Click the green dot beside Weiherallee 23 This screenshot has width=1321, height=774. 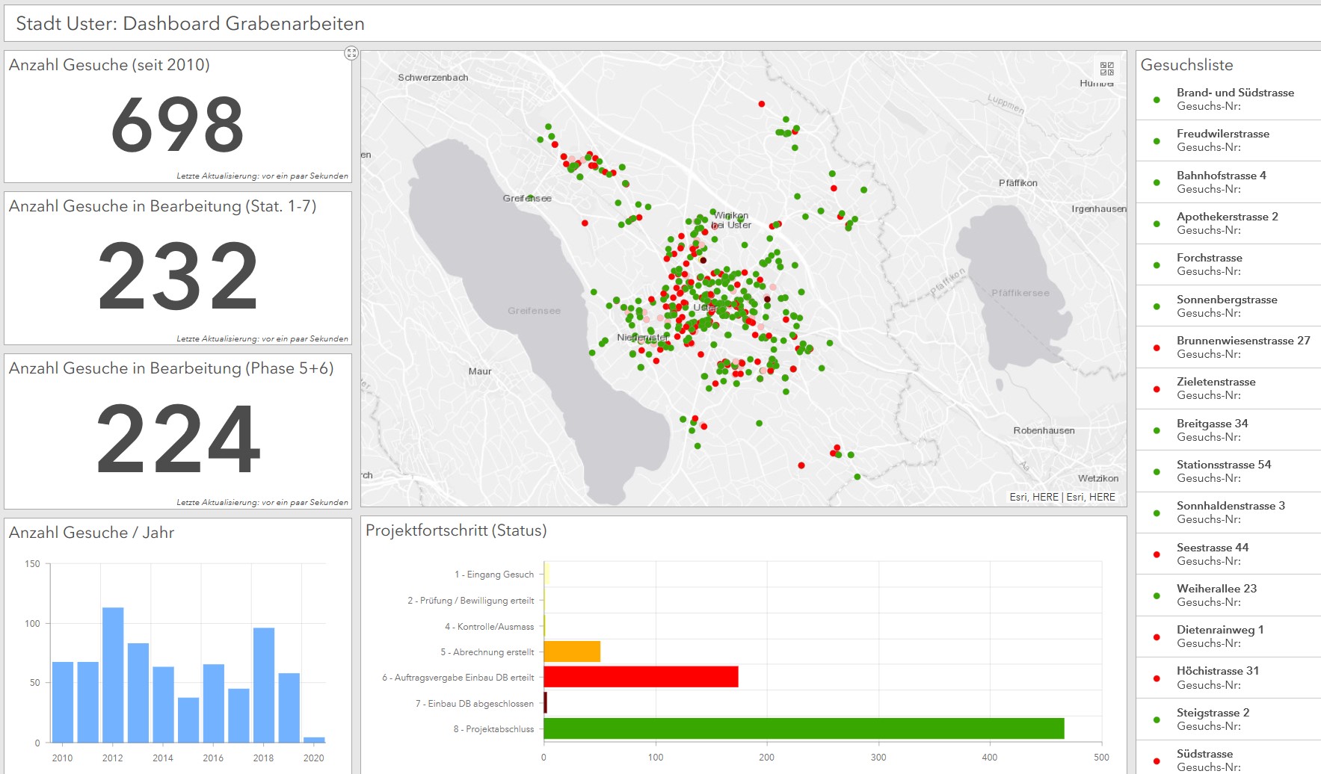click(x=1157, y=596)
